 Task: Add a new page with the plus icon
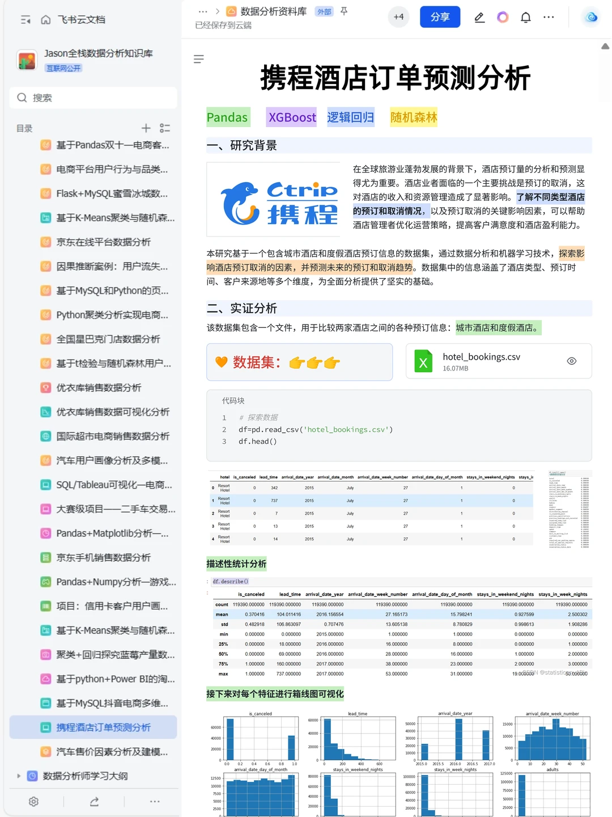coord(146,128)
